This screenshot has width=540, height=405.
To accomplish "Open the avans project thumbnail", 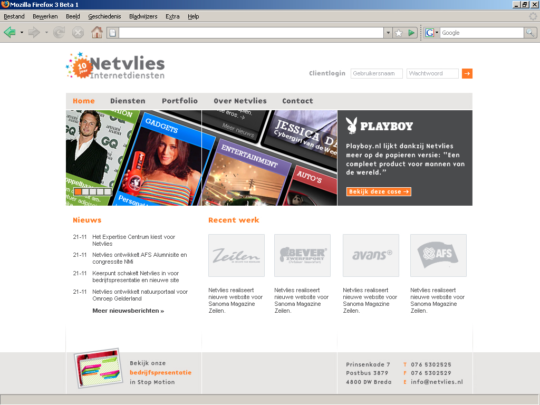I will 371,256.
